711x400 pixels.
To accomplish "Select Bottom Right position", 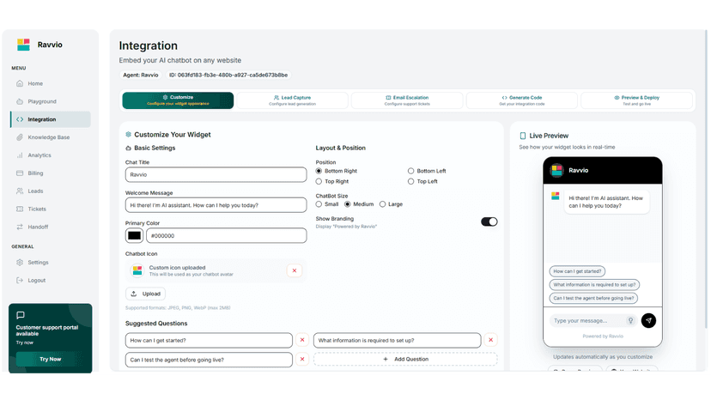I will pyautogui.click(x=319, y=171).
